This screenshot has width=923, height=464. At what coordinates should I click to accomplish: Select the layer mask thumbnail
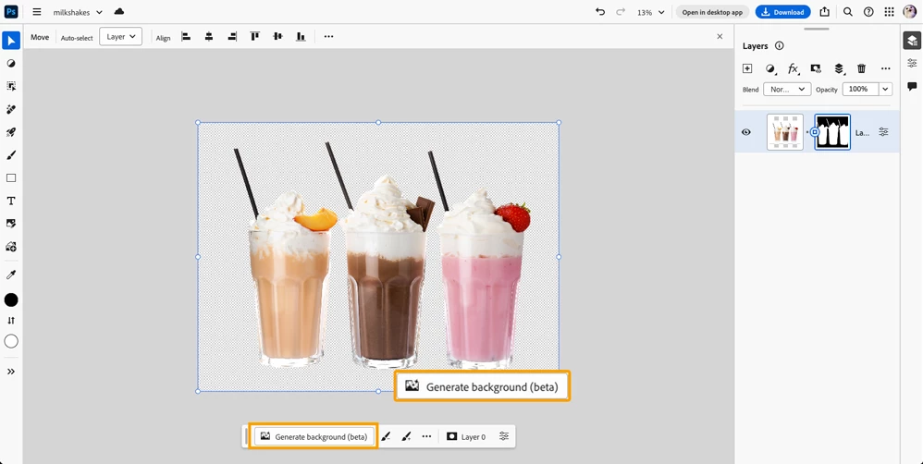832,132
